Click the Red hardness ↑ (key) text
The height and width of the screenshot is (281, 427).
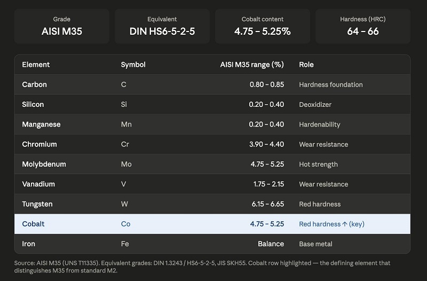(331, 224)
